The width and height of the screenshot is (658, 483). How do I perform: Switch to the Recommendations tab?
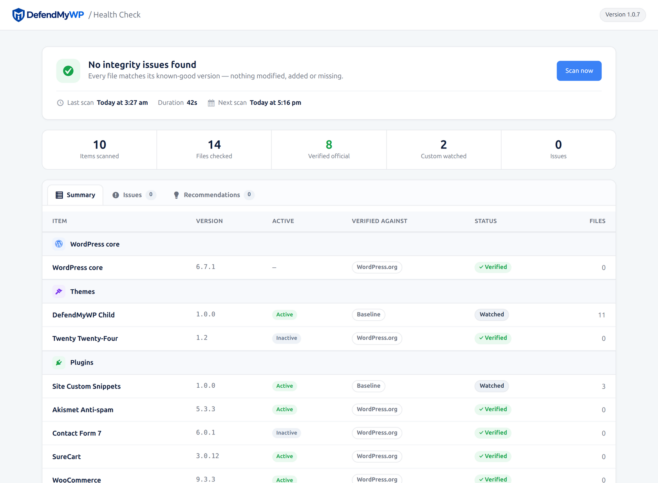coord(213,195)
